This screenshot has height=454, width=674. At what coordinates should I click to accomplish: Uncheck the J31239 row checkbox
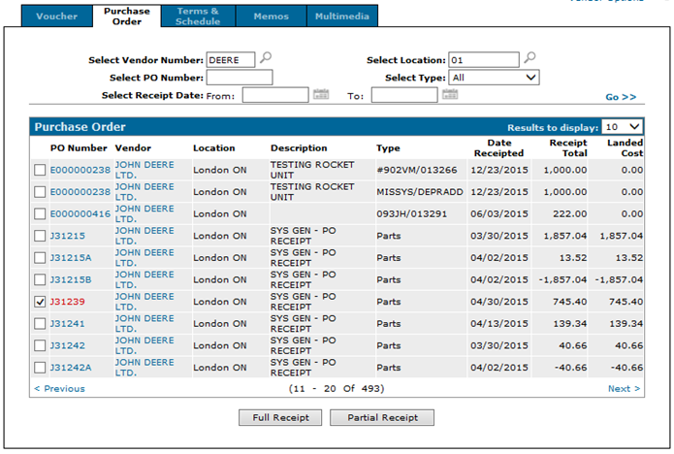pyautogui.click(x=40, y=302)
